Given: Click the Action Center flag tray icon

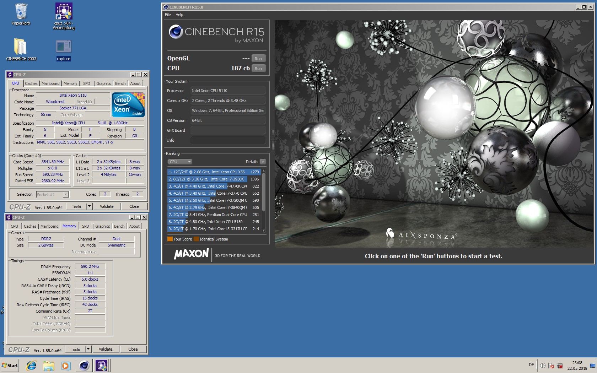Looking at the screenshot, I should [x=551, y=366].
